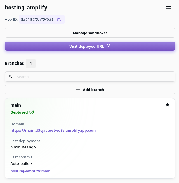The image size is (179, 183).
Task: Click the plus icon beside Add branch
Action: pyautogui.click(x=78, y=90)
